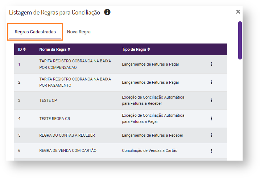The height and width of the screenshot is (178, 260).
Task: Click the dialog title Listagem de Regras
Action: click(x=54, y=12)
